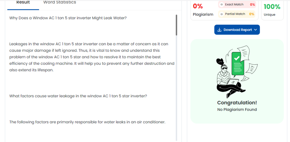Click the results panel scrollbar thumb
The height and width of the screenshot is (142, 290).
[176, 25]
